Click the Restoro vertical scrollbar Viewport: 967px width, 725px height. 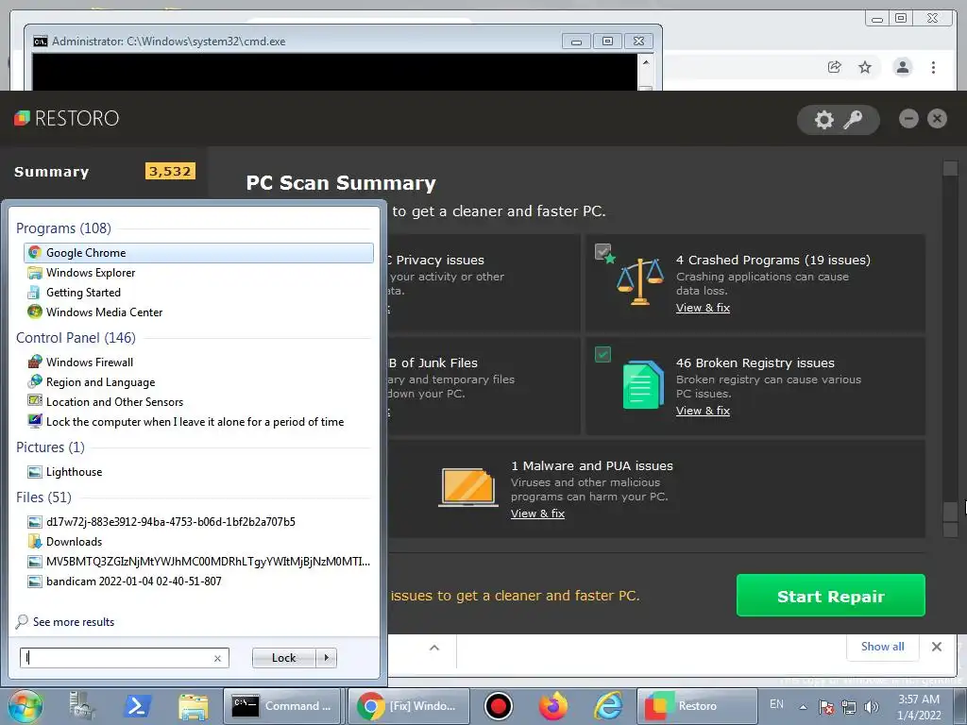pyautogui.click(x=950, y=347)
